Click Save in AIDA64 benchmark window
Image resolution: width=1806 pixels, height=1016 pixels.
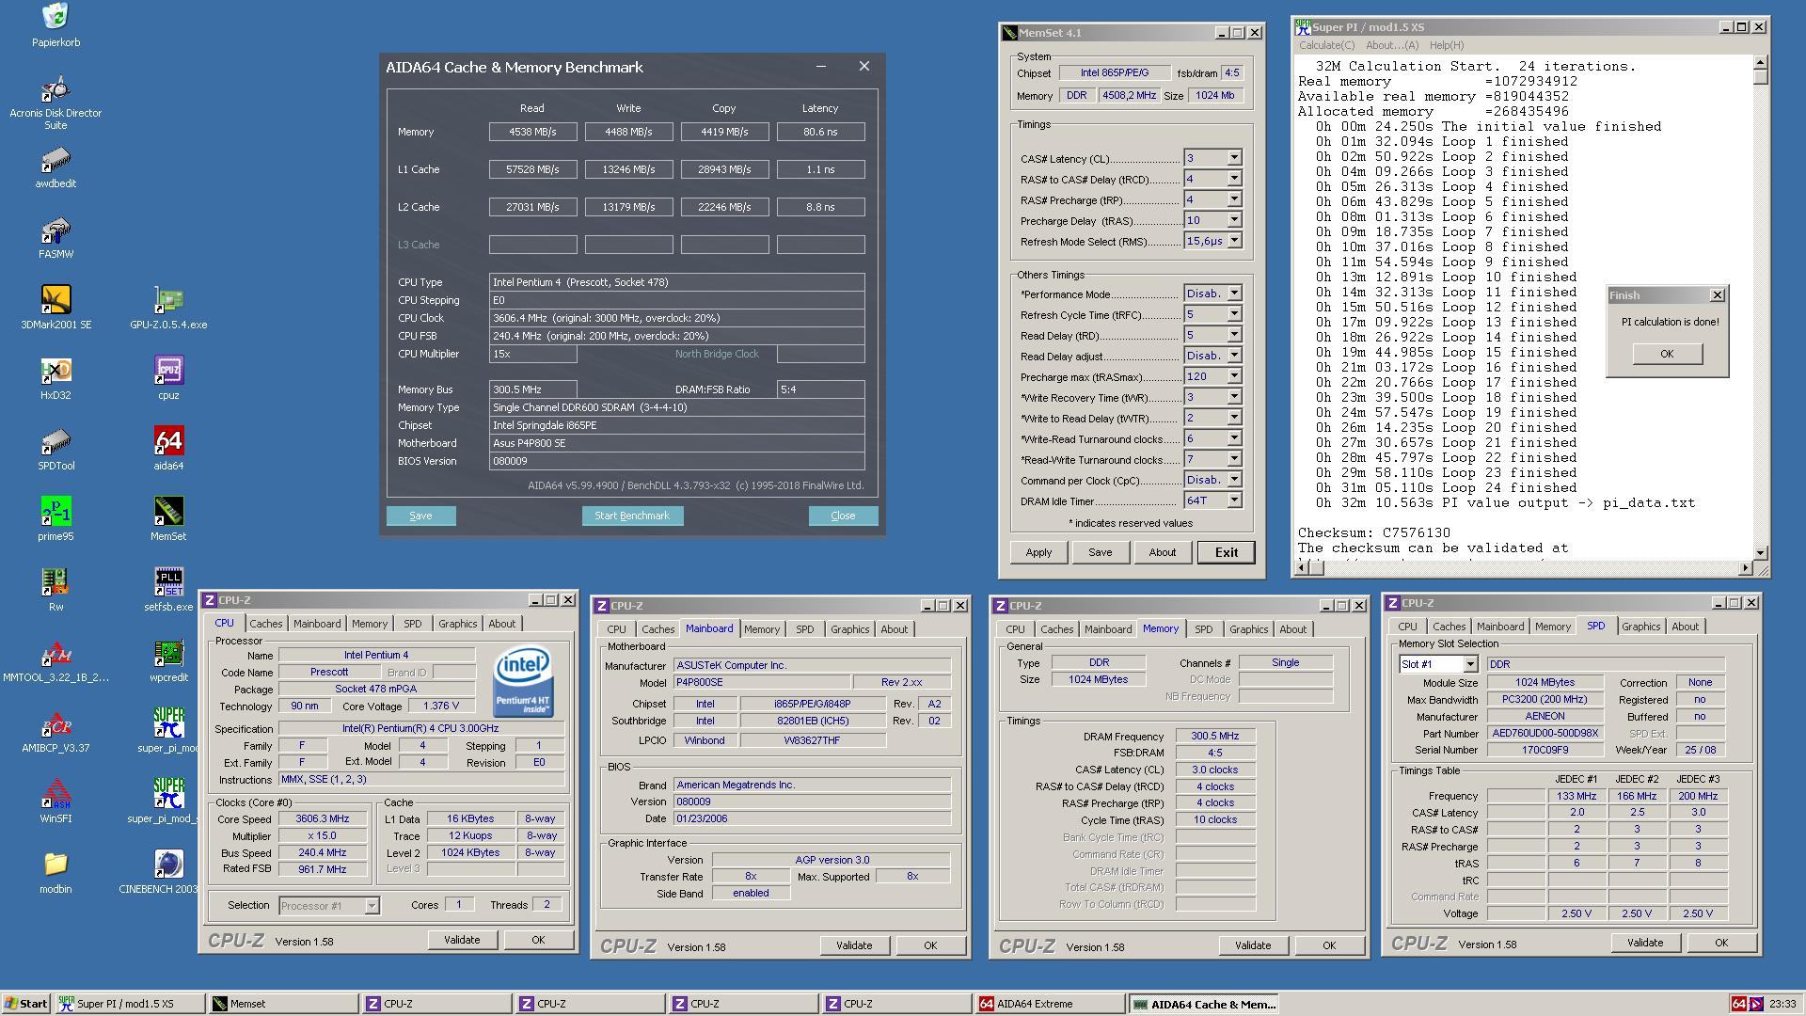[420, 516]
